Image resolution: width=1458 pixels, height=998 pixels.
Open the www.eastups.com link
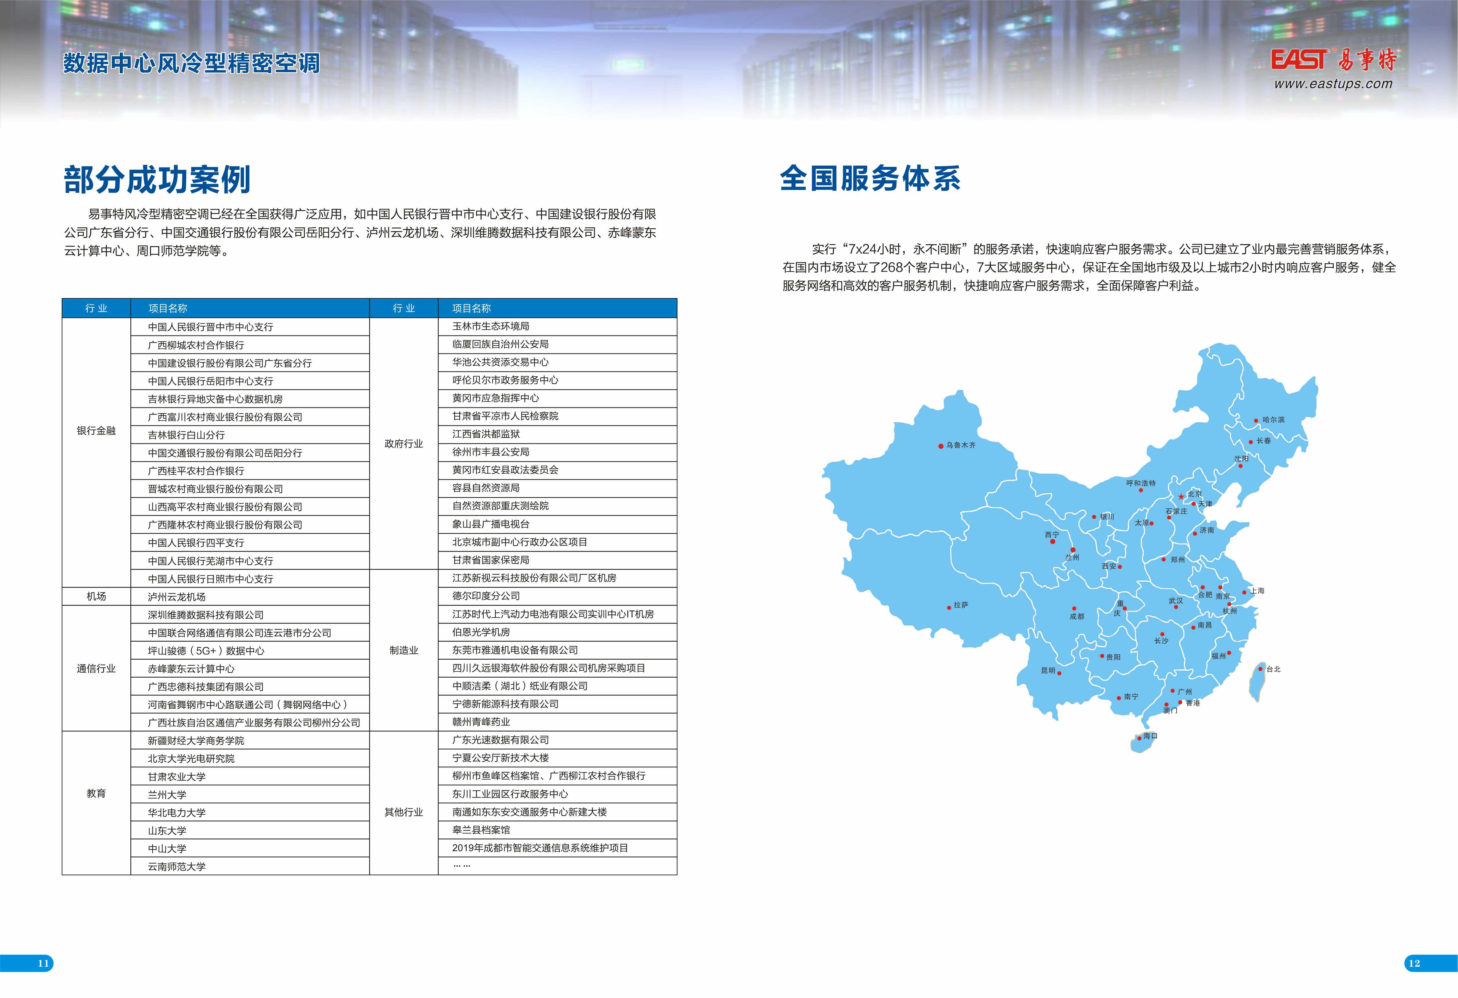(x=1333, y=84)
